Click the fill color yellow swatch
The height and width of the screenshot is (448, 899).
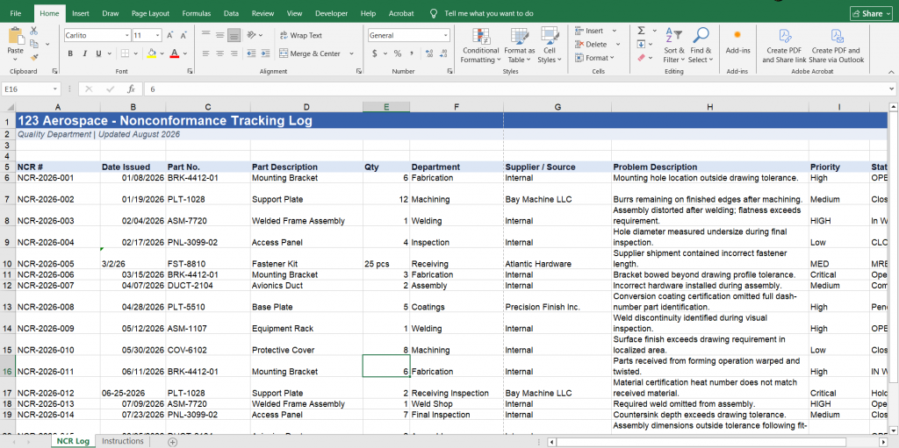[151, 53]
